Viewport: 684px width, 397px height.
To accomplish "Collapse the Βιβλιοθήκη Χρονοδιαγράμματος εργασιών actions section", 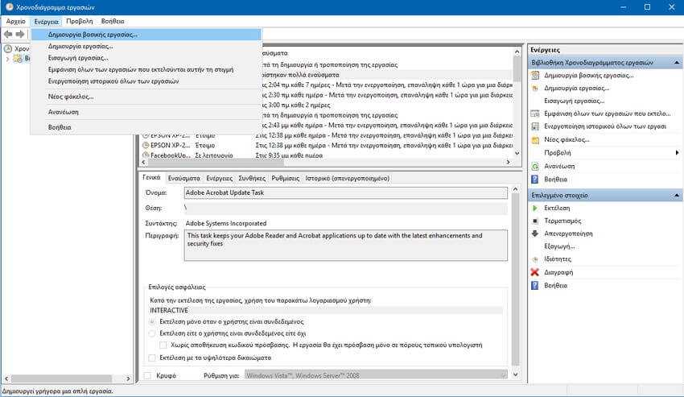I will pyautogui.click(x=676, y=63).
